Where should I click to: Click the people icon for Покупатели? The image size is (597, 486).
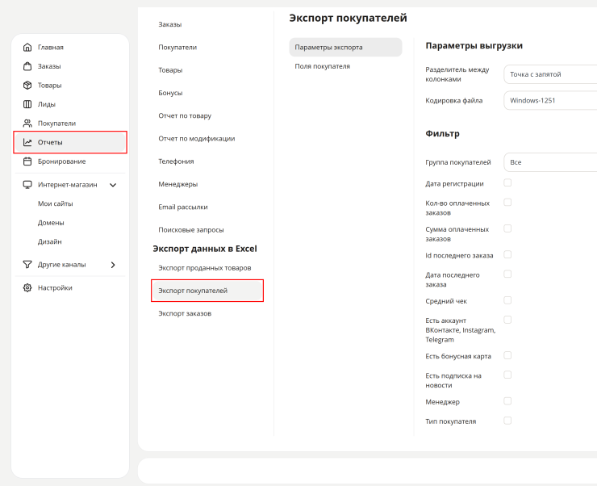click(27, 124)
